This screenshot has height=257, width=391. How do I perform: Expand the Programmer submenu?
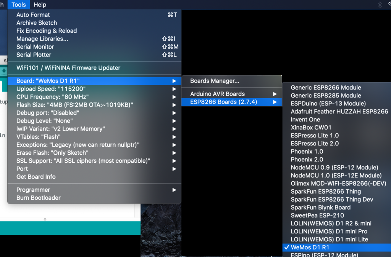[x=95, y=190]
